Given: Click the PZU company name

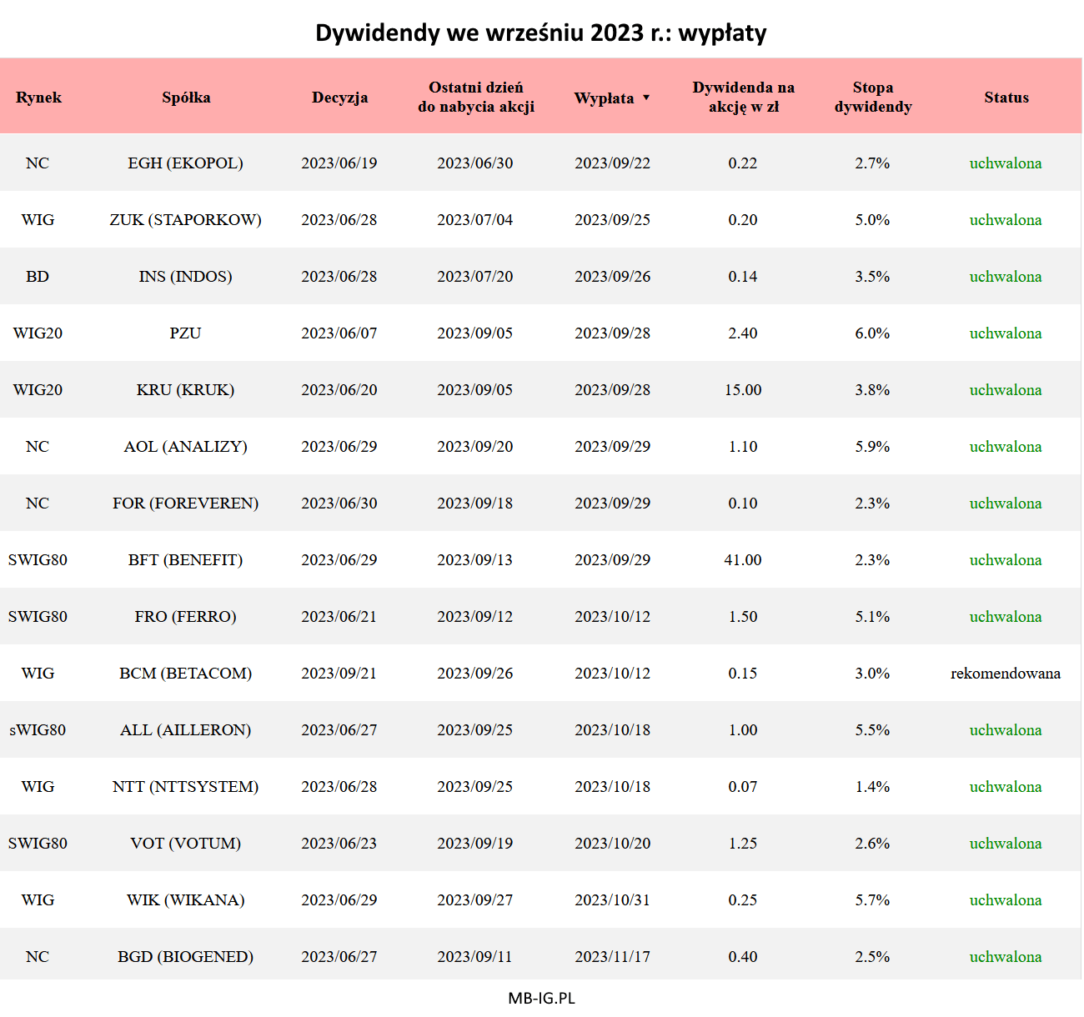Looking at the screenshot, I should point(185,333).
